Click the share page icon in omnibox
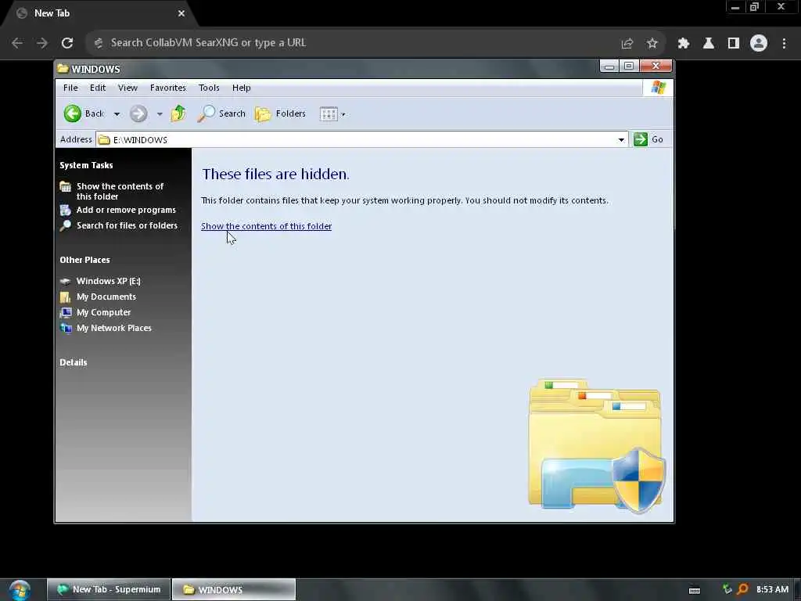The image size is (801, 601). pyautogui.click(x=627, y=44)
